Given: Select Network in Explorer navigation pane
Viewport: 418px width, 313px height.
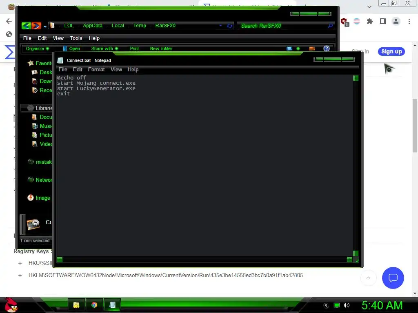Looking at the screenshot, I should tap(40, 180).
